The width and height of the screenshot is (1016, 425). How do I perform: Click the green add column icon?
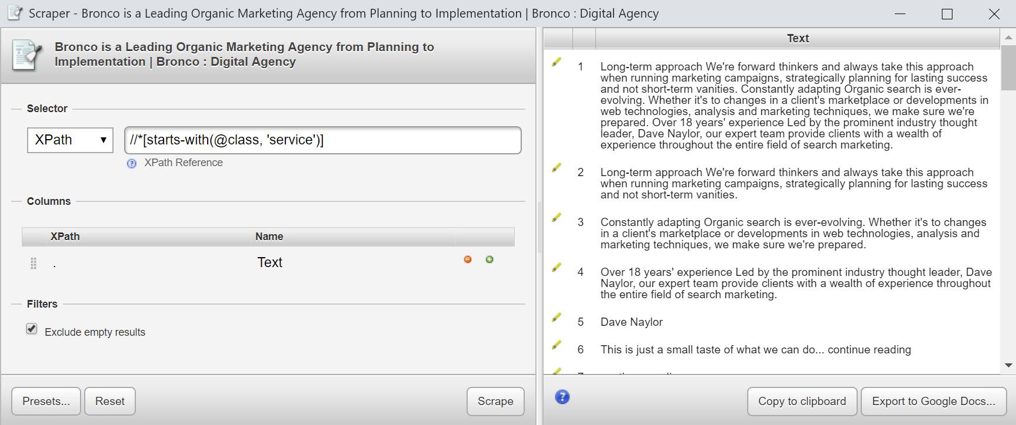point(489,259)
